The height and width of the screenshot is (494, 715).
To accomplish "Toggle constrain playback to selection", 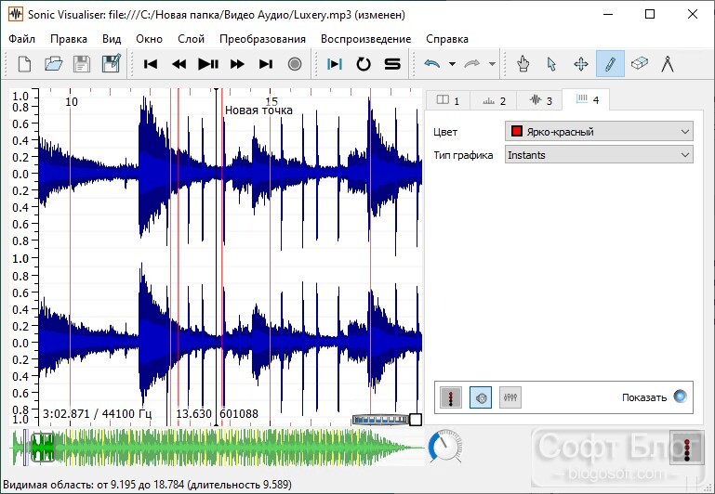I will tap(334, 64).
